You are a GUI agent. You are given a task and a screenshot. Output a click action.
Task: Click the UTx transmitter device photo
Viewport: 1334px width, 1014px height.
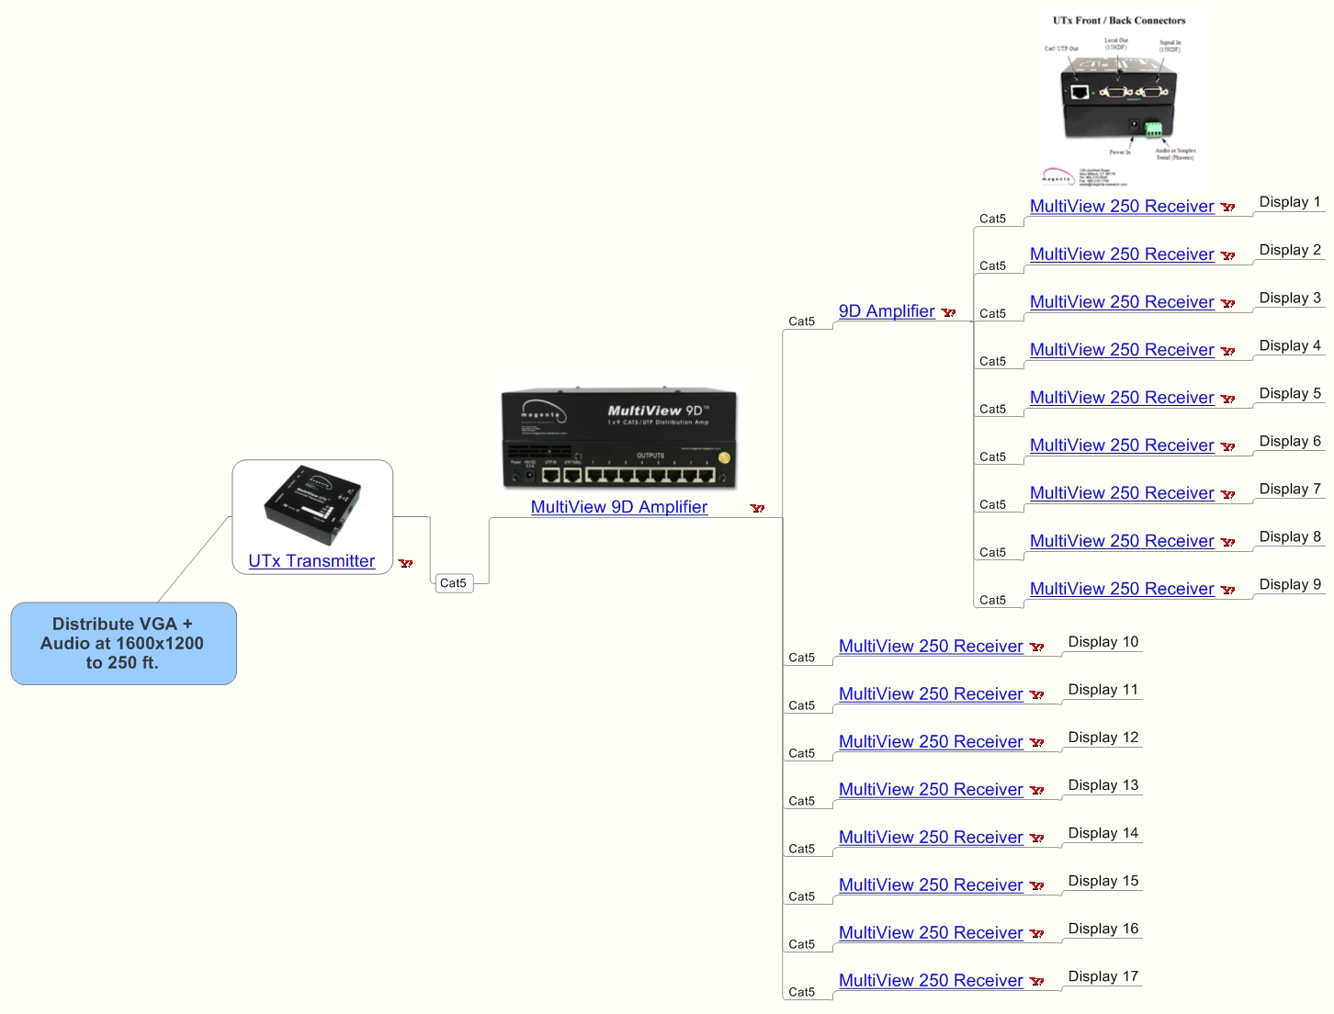click(x=312, y=505)
